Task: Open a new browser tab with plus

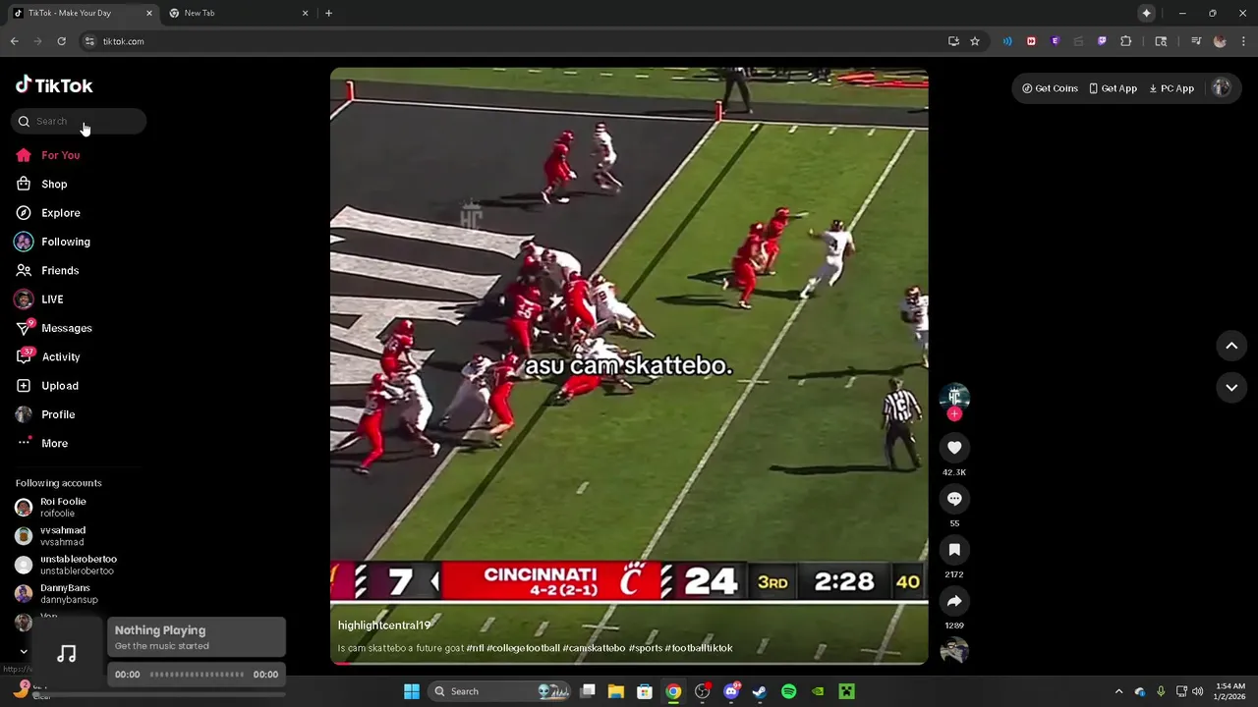Action: point(328,14)
